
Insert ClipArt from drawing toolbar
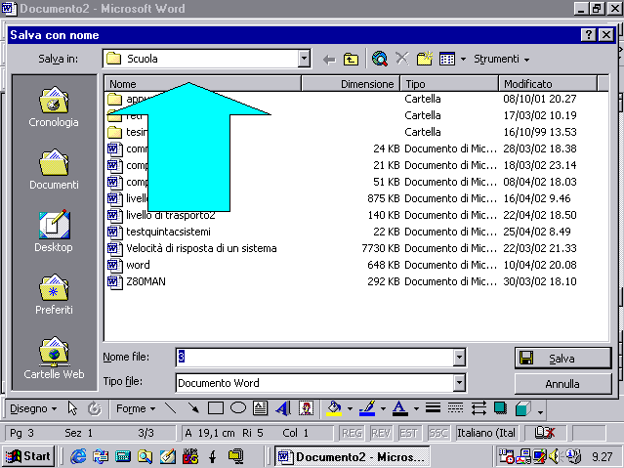(306, 408)
